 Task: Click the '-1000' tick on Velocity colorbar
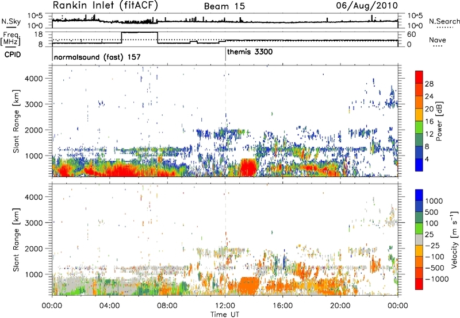pyautogui.click(x=437, y=279)
